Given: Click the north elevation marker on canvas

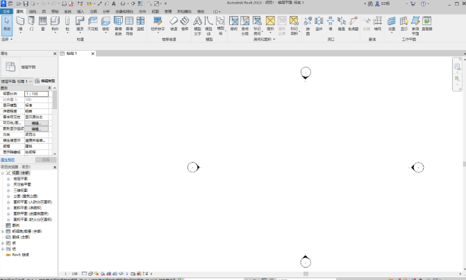Looking at the screenshot, I should (305, 73).
